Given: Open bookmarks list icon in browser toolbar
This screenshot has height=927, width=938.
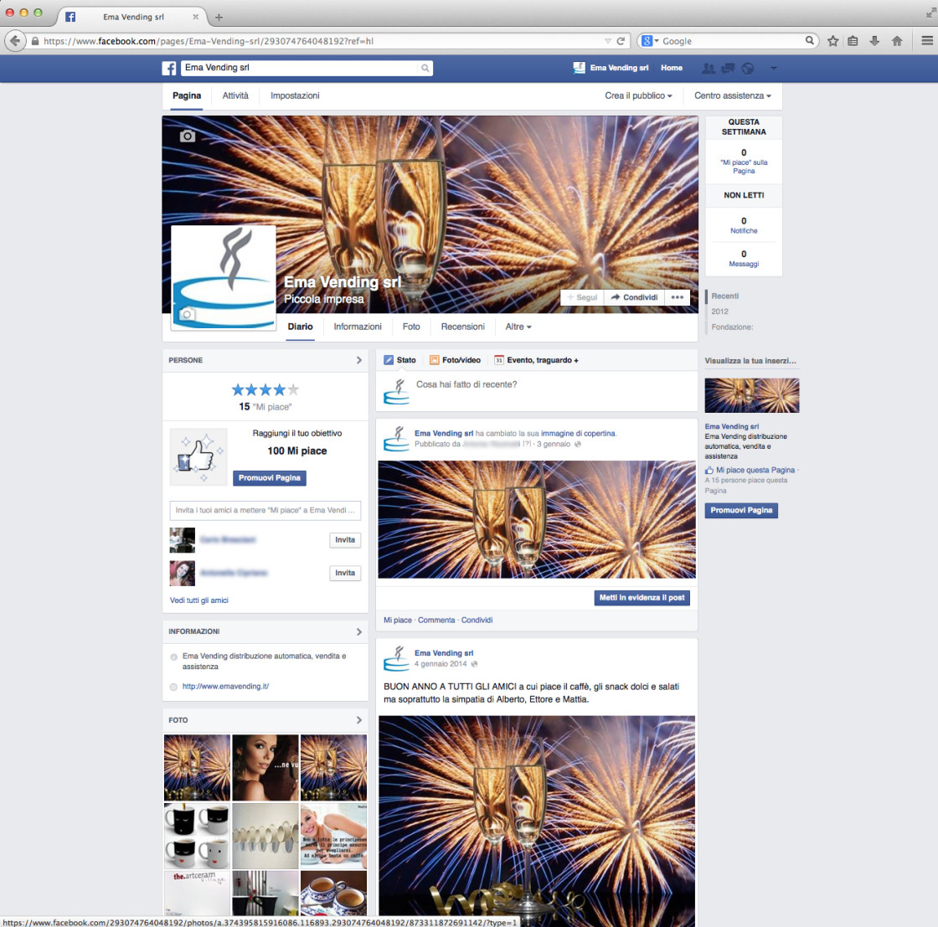Looking at the screenshot, I should click(x=853, y=41).
